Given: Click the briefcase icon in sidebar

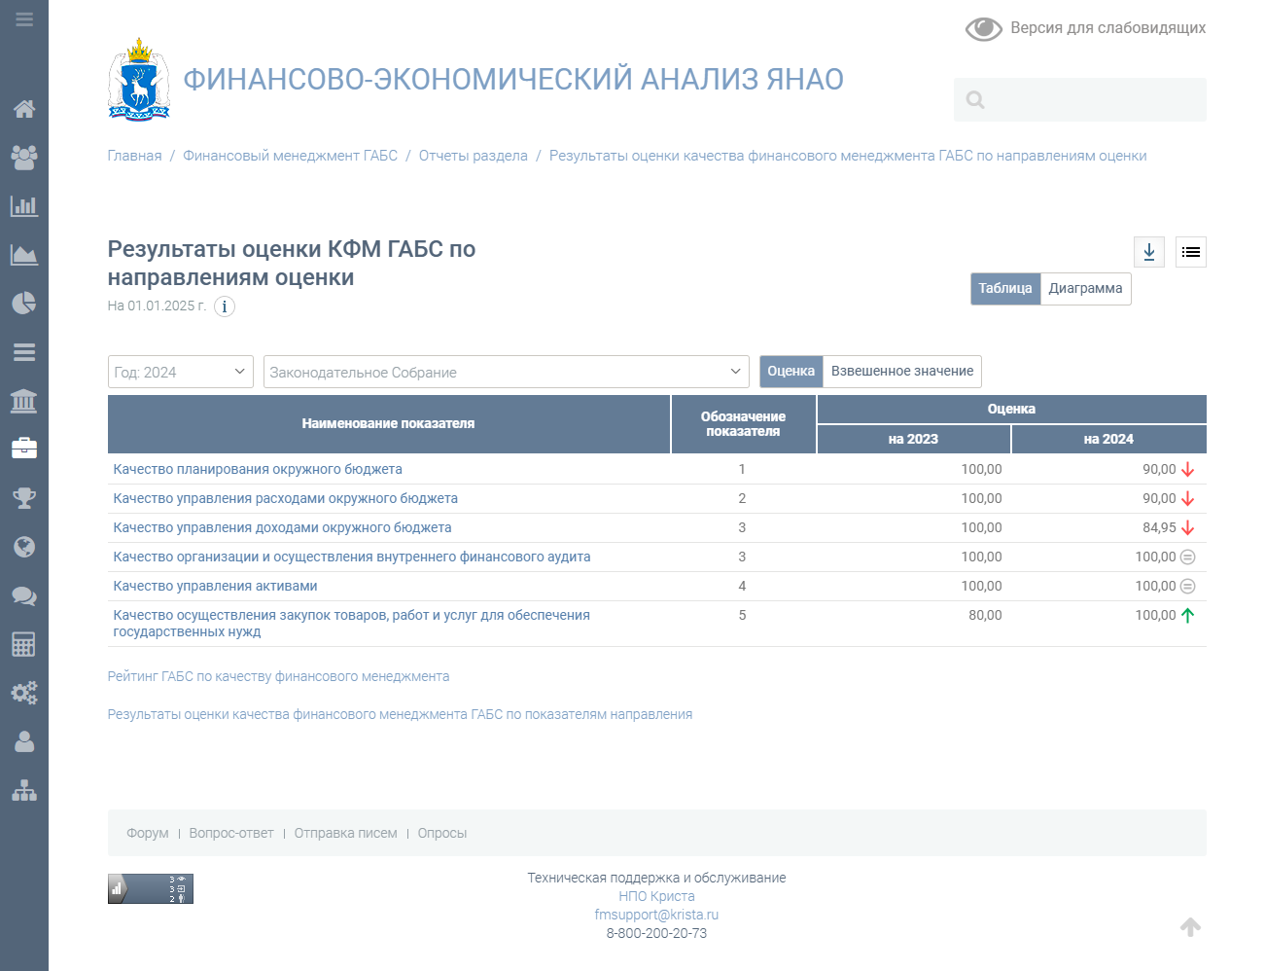Looking at the screenshot, I should pyautogui.click(x=24, y=449).
